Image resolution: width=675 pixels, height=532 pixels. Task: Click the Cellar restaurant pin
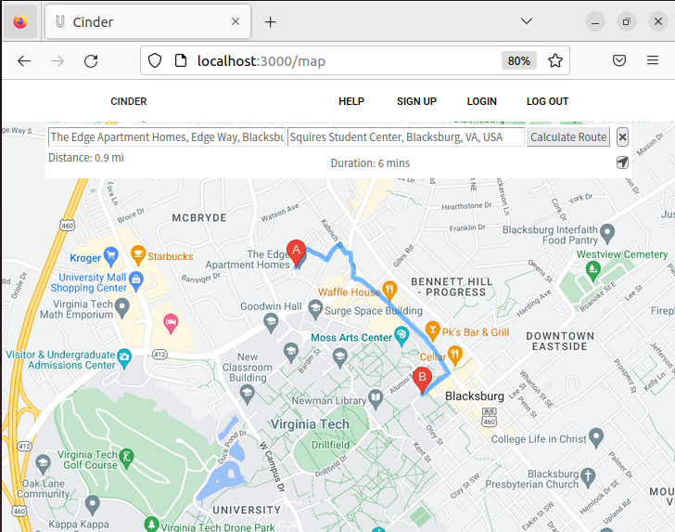pos(455,356)
